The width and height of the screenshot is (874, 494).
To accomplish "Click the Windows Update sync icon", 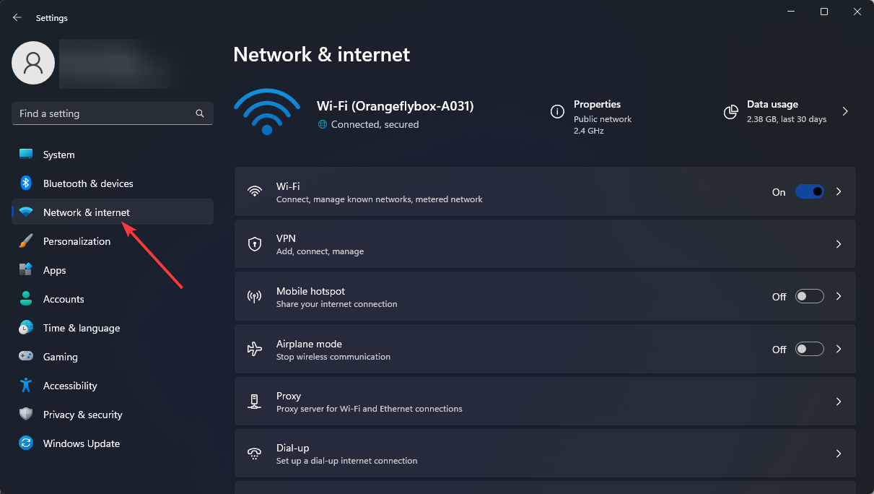I will coord(26,443).
